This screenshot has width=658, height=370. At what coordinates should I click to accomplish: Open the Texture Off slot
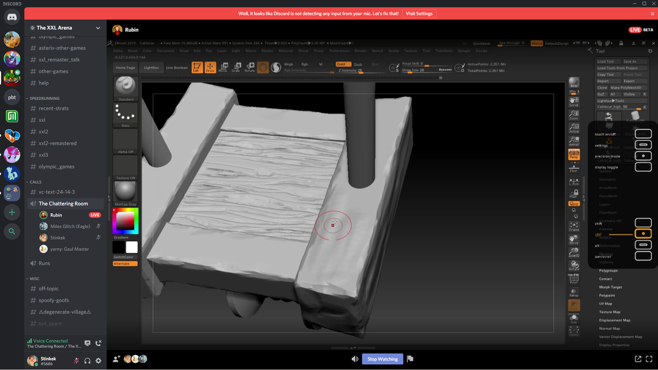(x=125, y=168)
